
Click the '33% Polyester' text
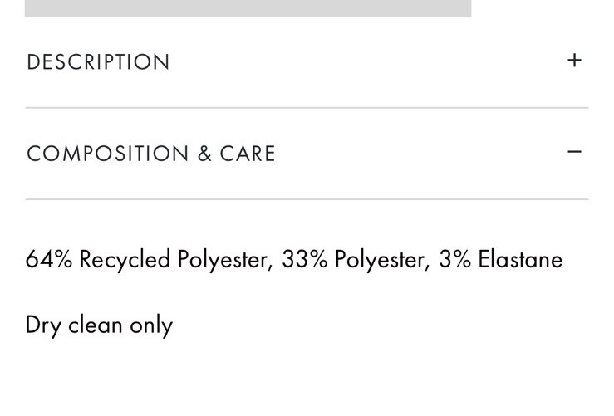pos(355,260)
